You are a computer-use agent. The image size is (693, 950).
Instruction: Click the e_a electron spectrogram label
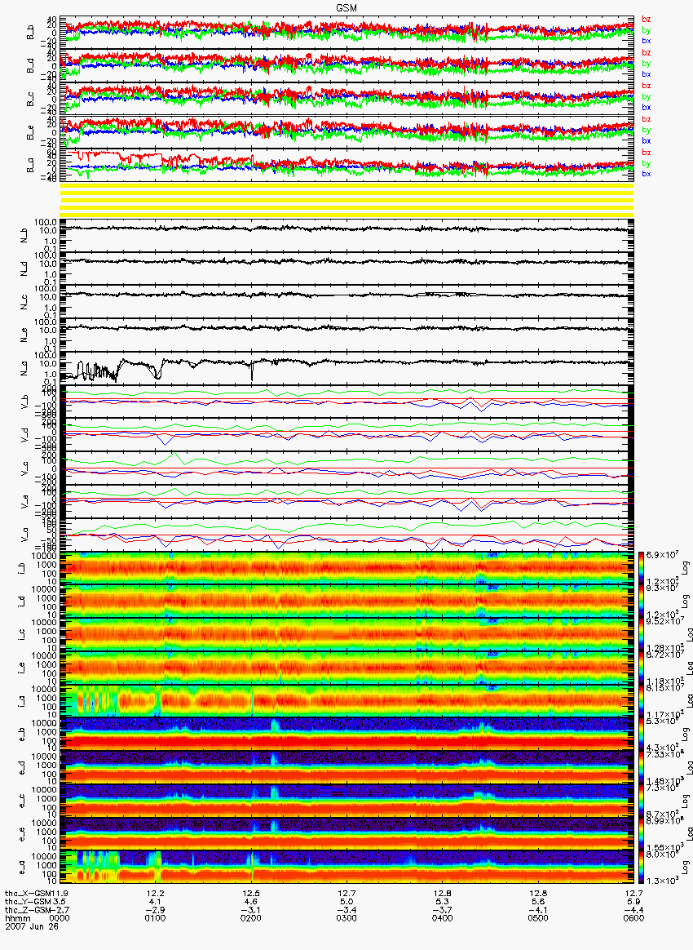point(22,868)
